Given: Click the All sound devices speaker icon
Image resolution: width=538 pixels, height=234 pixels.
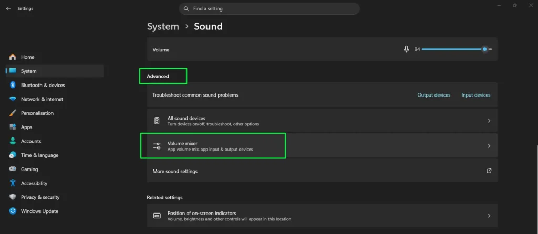Looking at the screenshot, I should [157, 121].
